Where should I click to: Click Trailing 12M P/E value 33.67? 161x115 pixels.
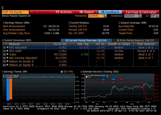(x=106, y=26)
